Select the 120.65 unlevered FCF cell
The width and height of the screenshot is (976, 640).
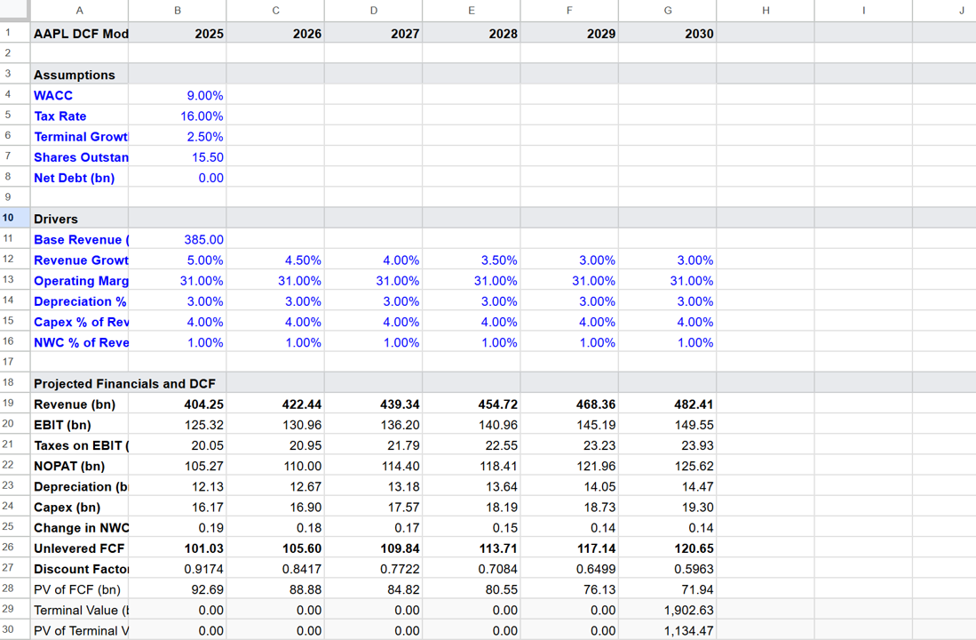[x=667, y=548]
